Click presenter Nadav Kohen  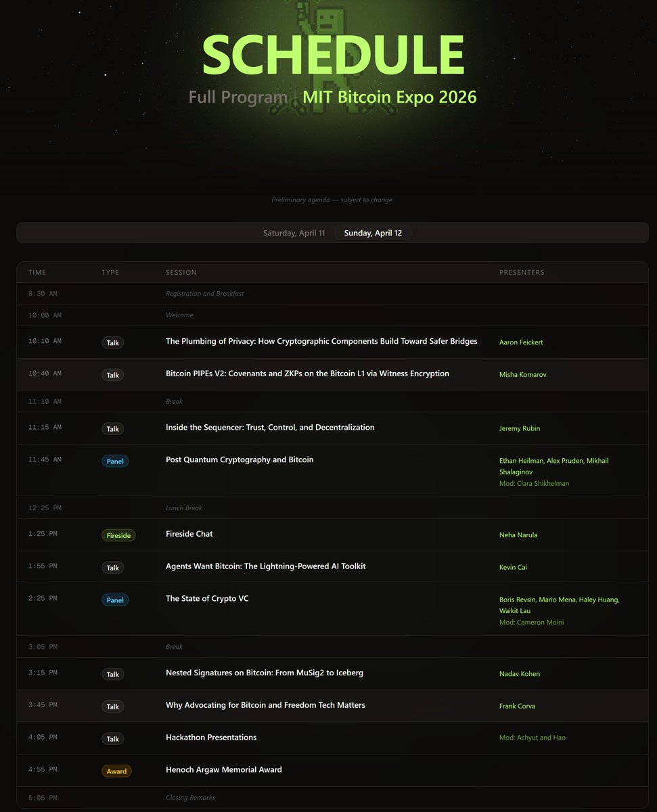520,674
